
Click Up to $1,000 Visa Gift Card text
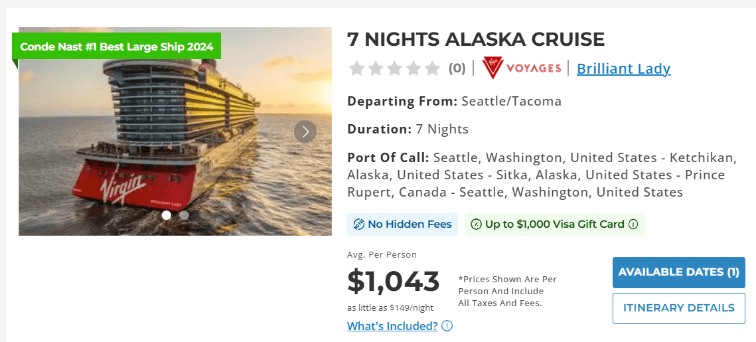(x=554, y=224)
